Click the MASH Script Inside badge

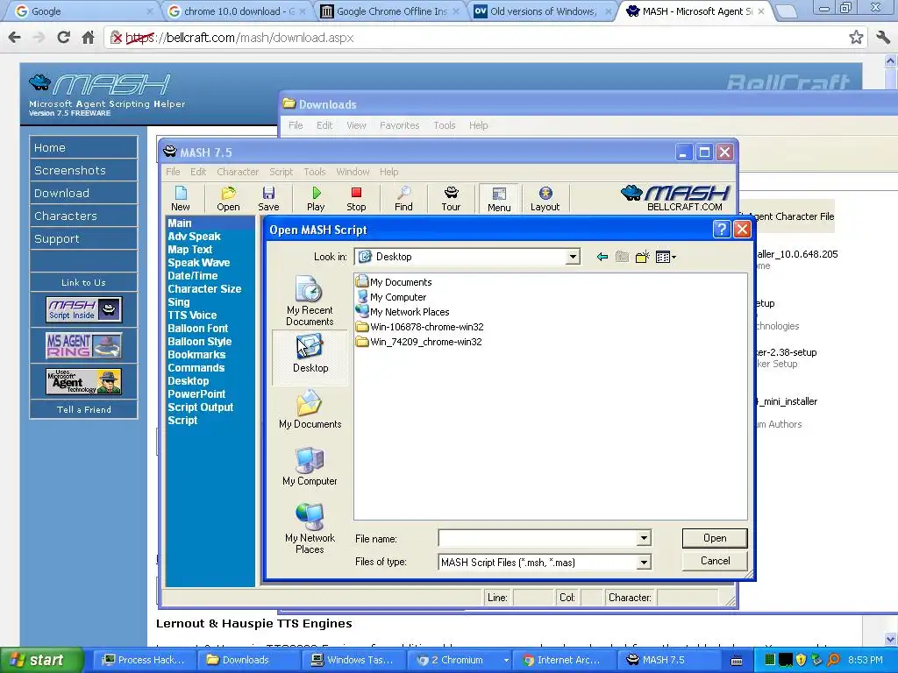tap(83, 309)
